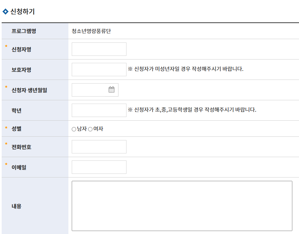Image resolution: width=299 pixels, height=234 pixels.
Task: Click the 성별 row label
Action: (x=16, y=129)
